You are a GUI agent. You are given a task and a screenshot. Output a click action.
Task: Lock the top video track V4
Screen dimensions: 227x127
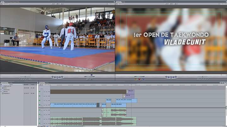(47, 92)
